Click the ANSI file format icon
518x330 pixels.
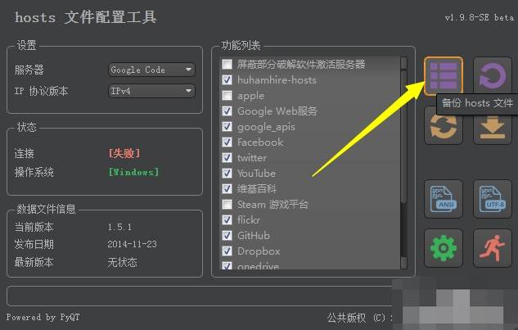click(444, 199)
